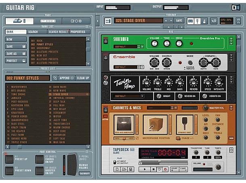Step to previous preset with toolbar up arrow
This screenshot has height=183, width=246.
click(x=166, y=21)
